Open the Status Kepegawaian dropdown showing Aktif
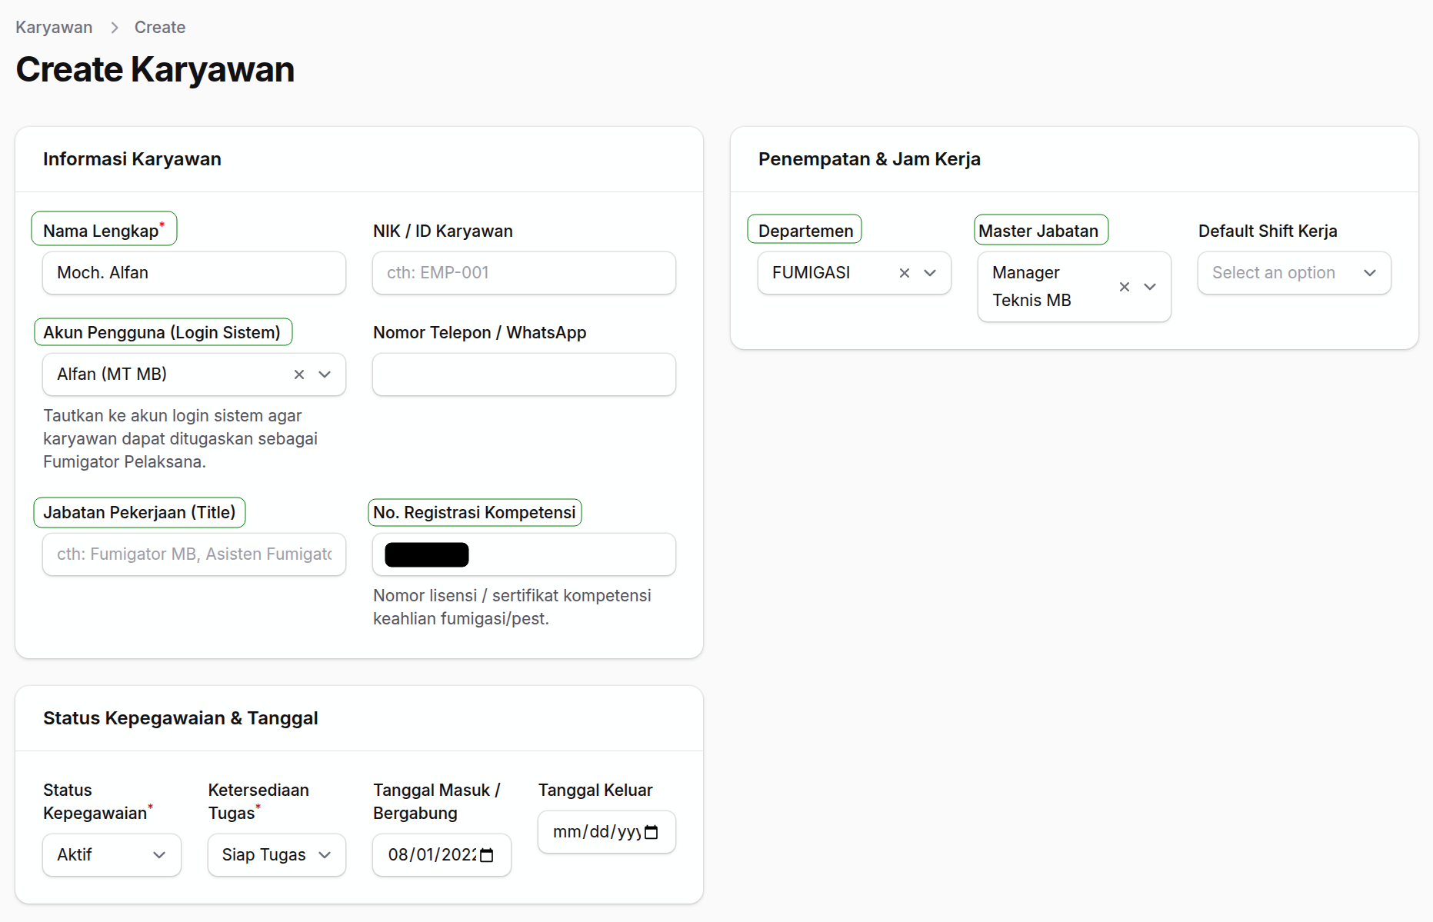This screenshot has width=1433, height=922. (x=112, y=855)
